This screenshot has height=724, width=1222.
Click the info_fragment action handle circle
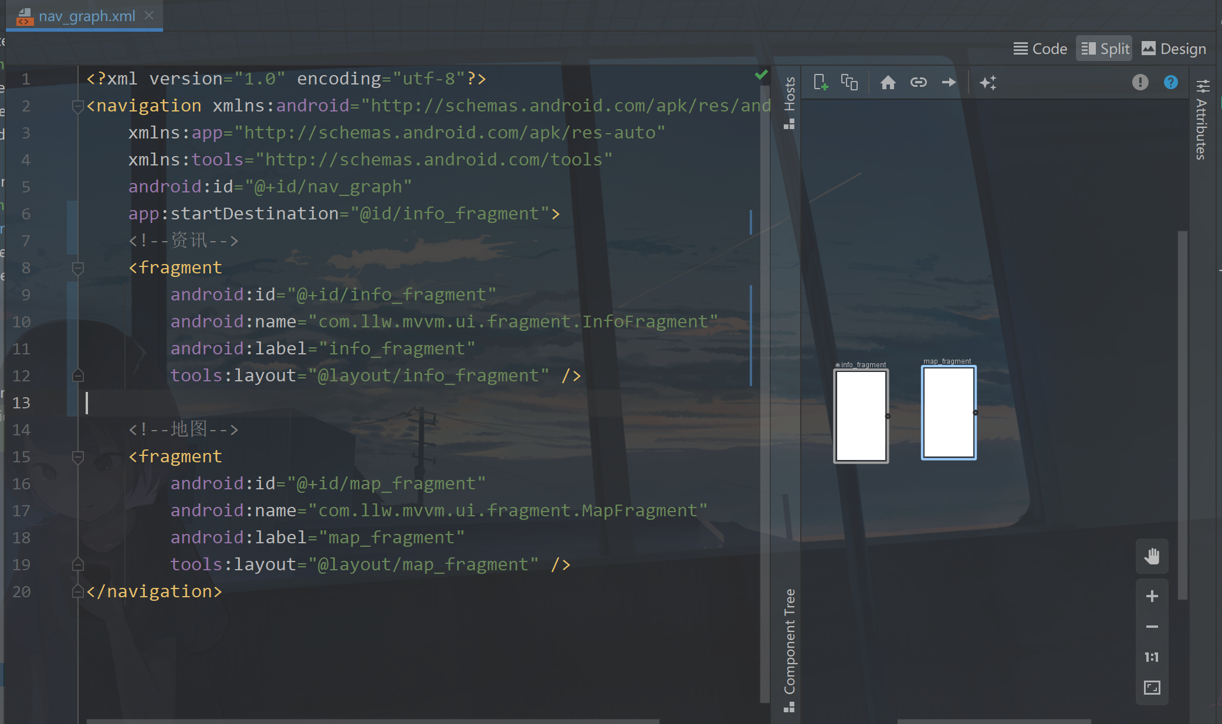coord(888,416)
